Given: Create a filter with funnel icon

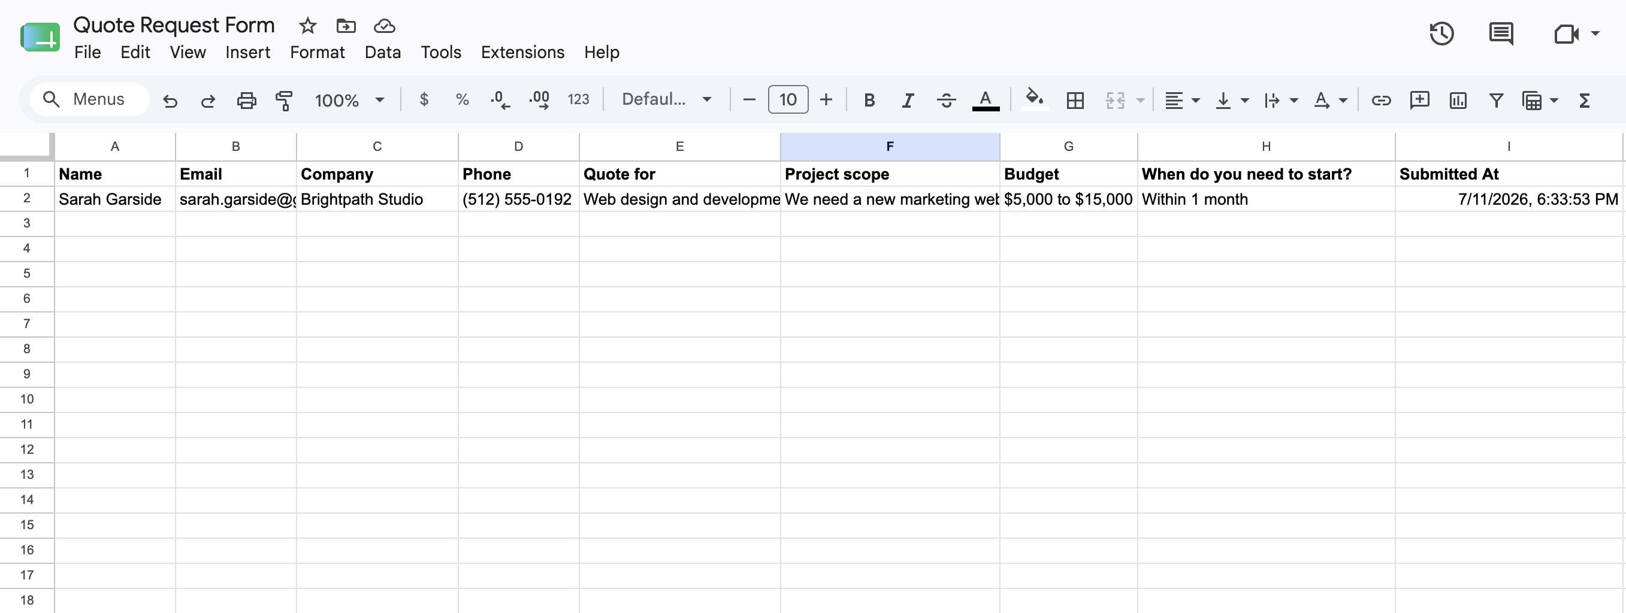Looking at the screenshot, I should click(x=1495, y=101).
